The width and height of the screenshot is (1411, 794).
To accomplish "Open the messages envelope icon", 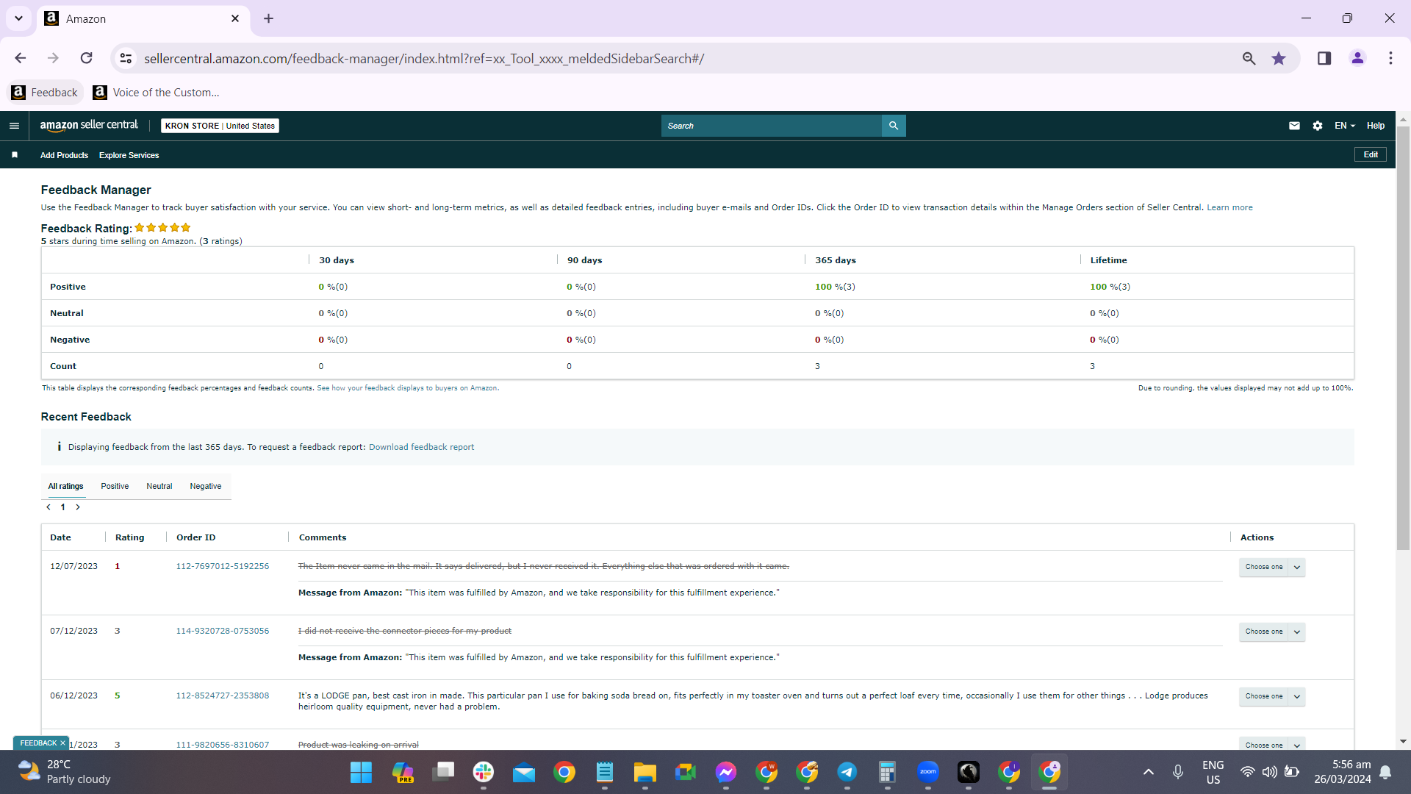I will [x=1294, y=126].
